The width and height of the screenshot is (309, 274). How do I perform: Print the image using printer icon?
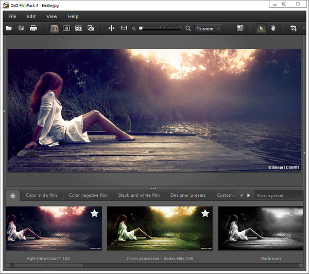[x=33, y=28]
